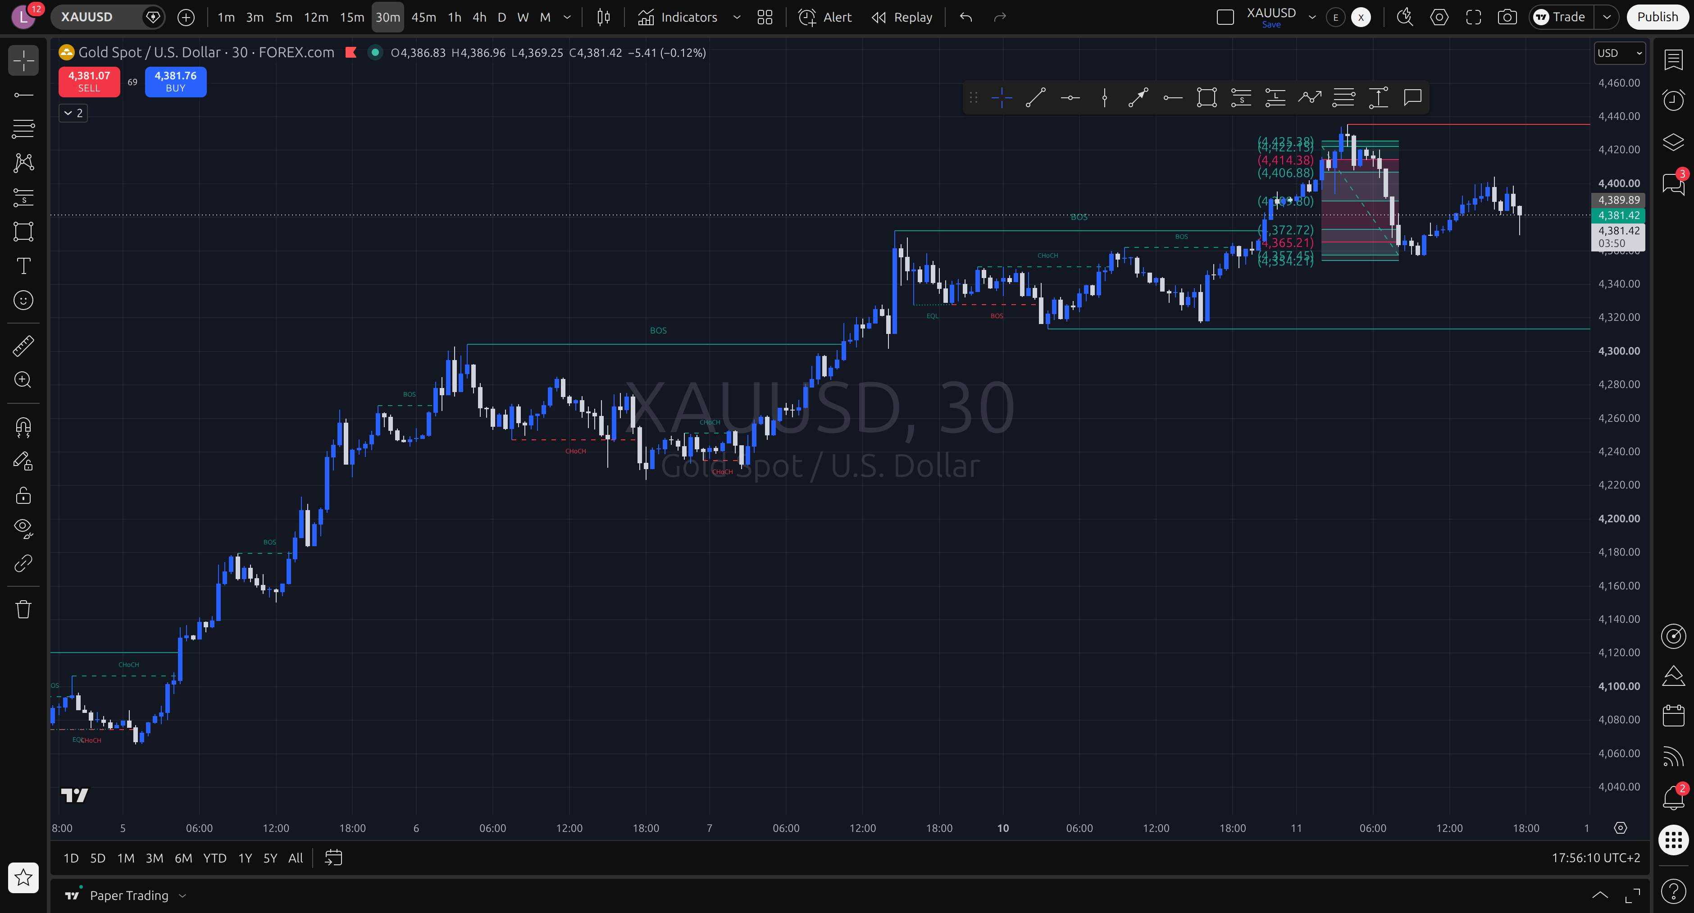
Task: Click the 4,381.07 SELL button
Action: click(90, 82)
